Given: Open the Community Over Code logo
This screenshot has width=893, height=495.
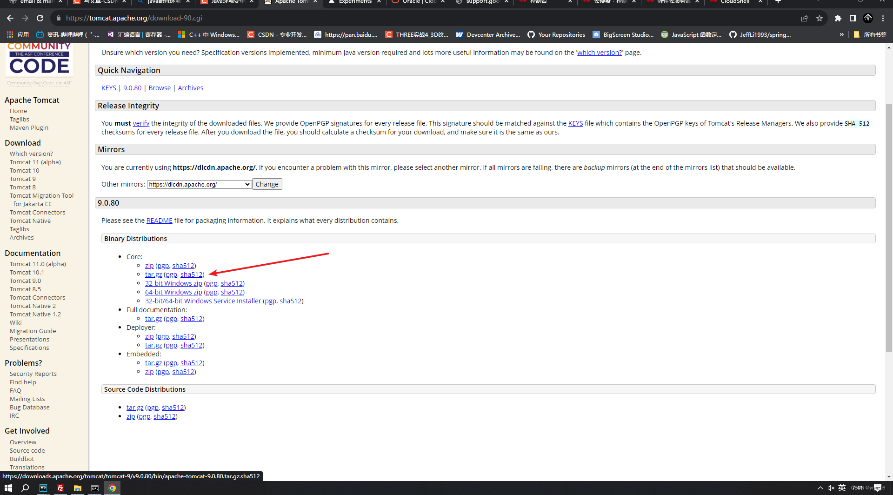Looking at the screenshot, I should [x=40, y=64].
